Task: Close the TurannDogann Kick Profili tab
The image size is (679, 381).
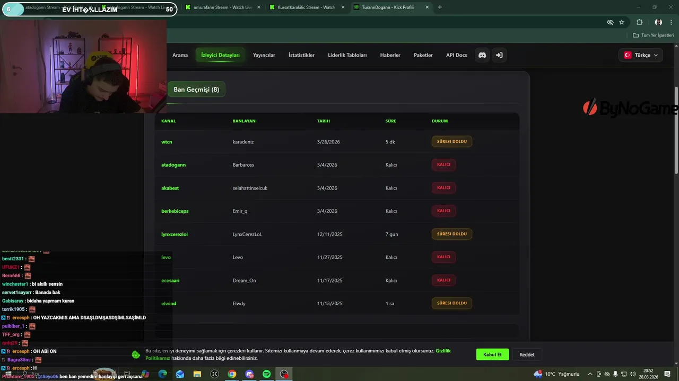Action: tap(428, 7)
